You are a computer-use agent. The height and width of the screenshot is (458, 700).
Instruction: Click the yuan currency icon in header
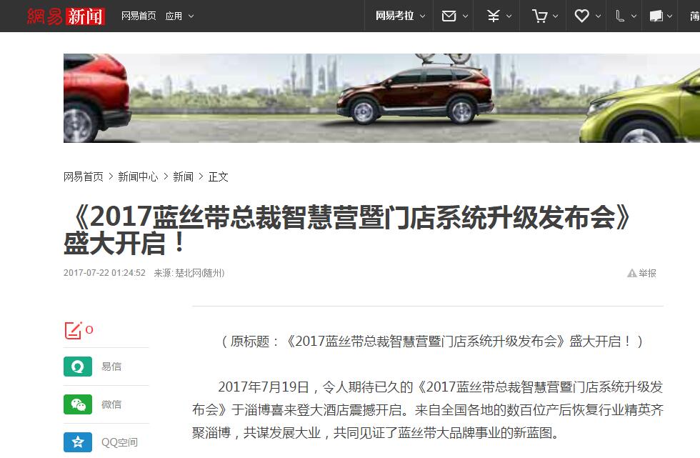(493, 16)
